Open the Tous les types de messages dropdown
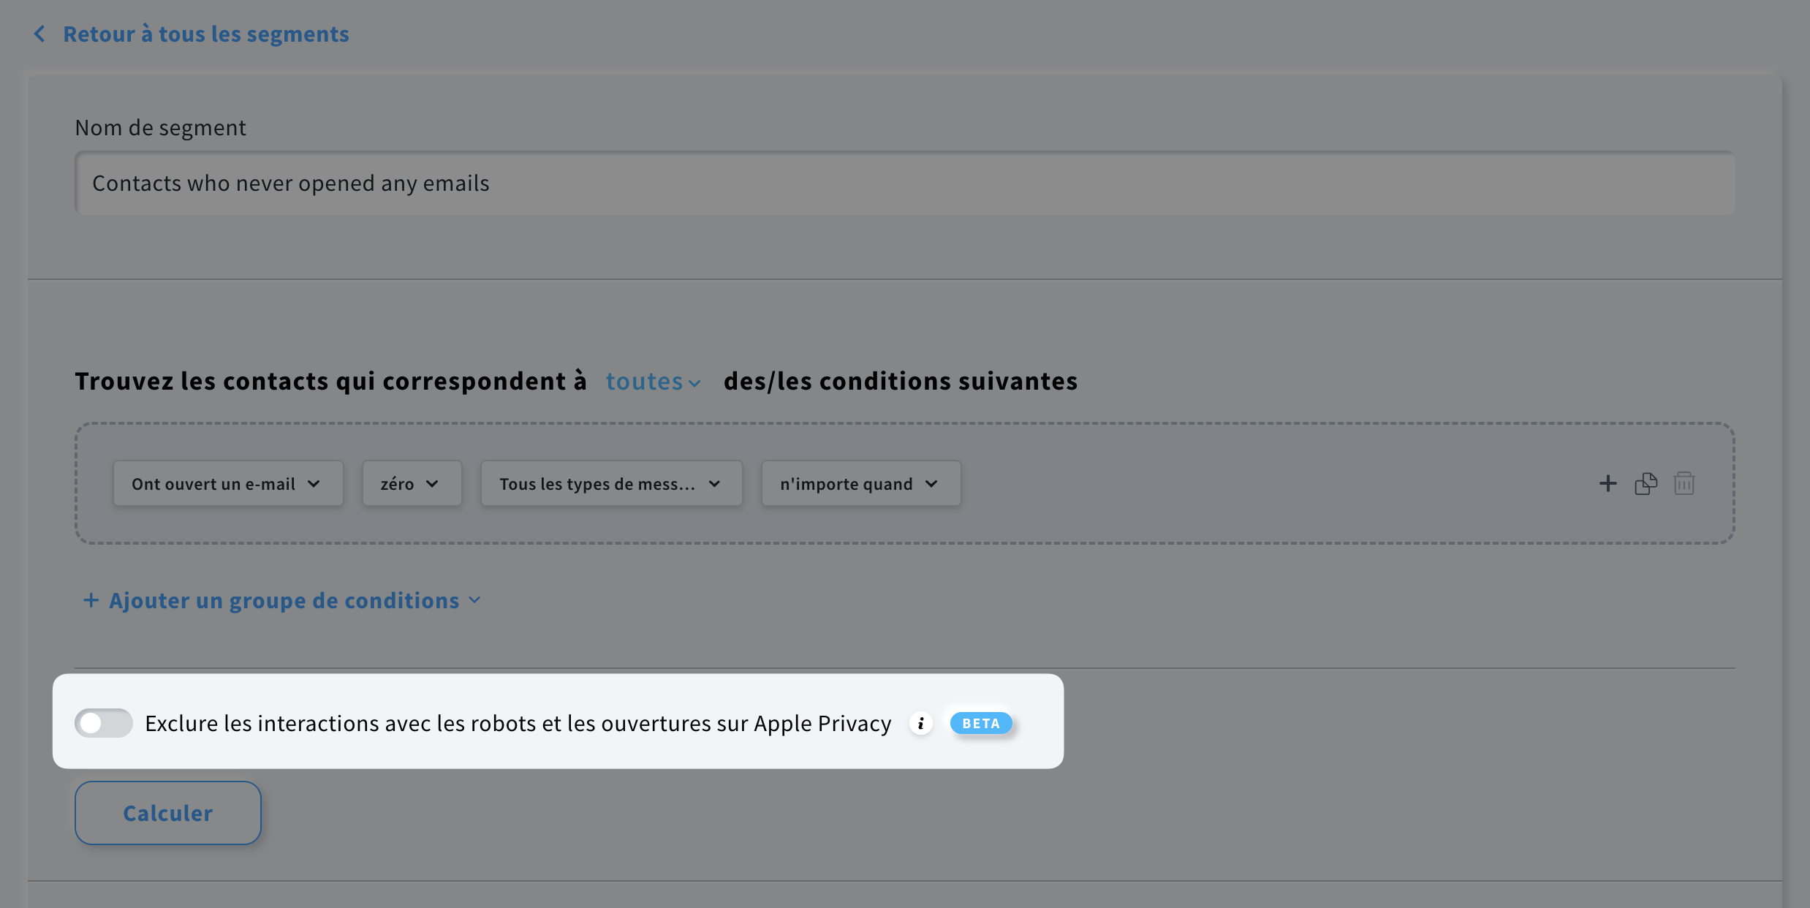The image size is (1810, 908). 610,483
